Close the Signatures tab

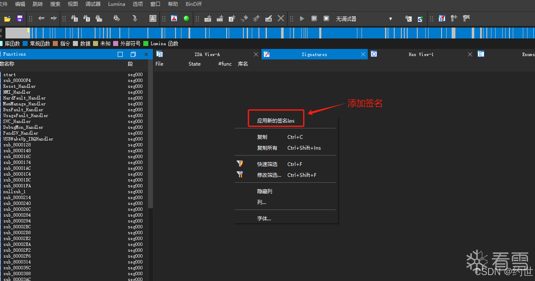[x=363, y=54]
